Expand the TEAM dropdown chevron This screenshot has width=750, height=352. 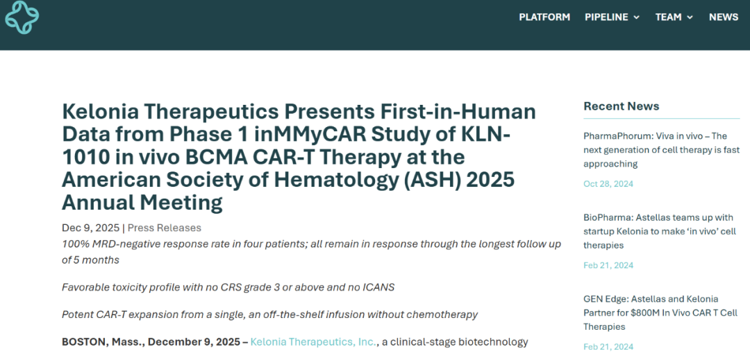(x=690, y=17)
